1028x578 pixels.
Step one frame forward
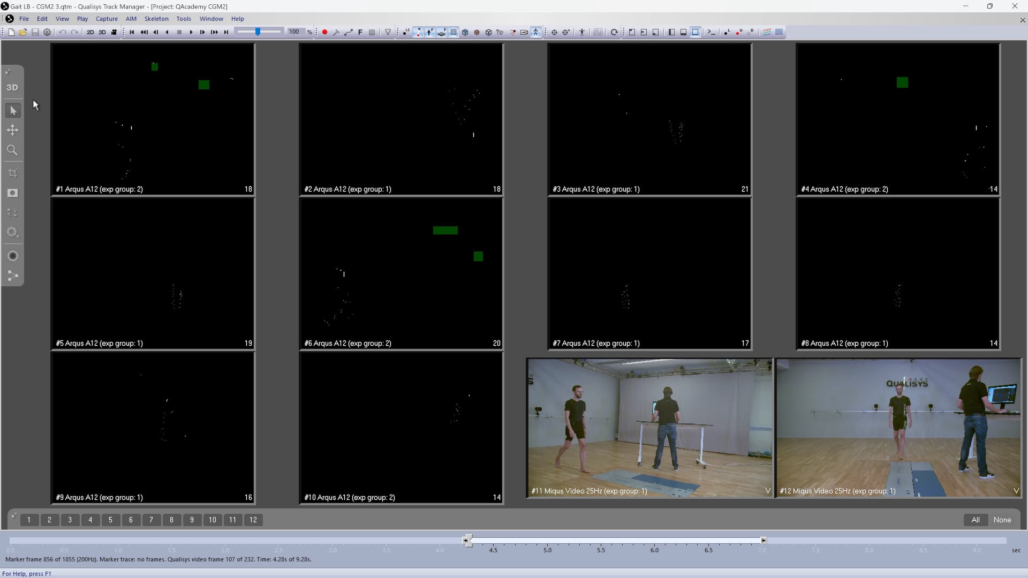pyautogui.click(x=202, y=32)
